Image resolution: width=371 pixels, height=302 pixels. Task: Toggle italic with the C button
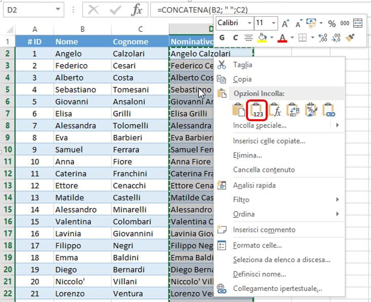[x=235, y=37]
